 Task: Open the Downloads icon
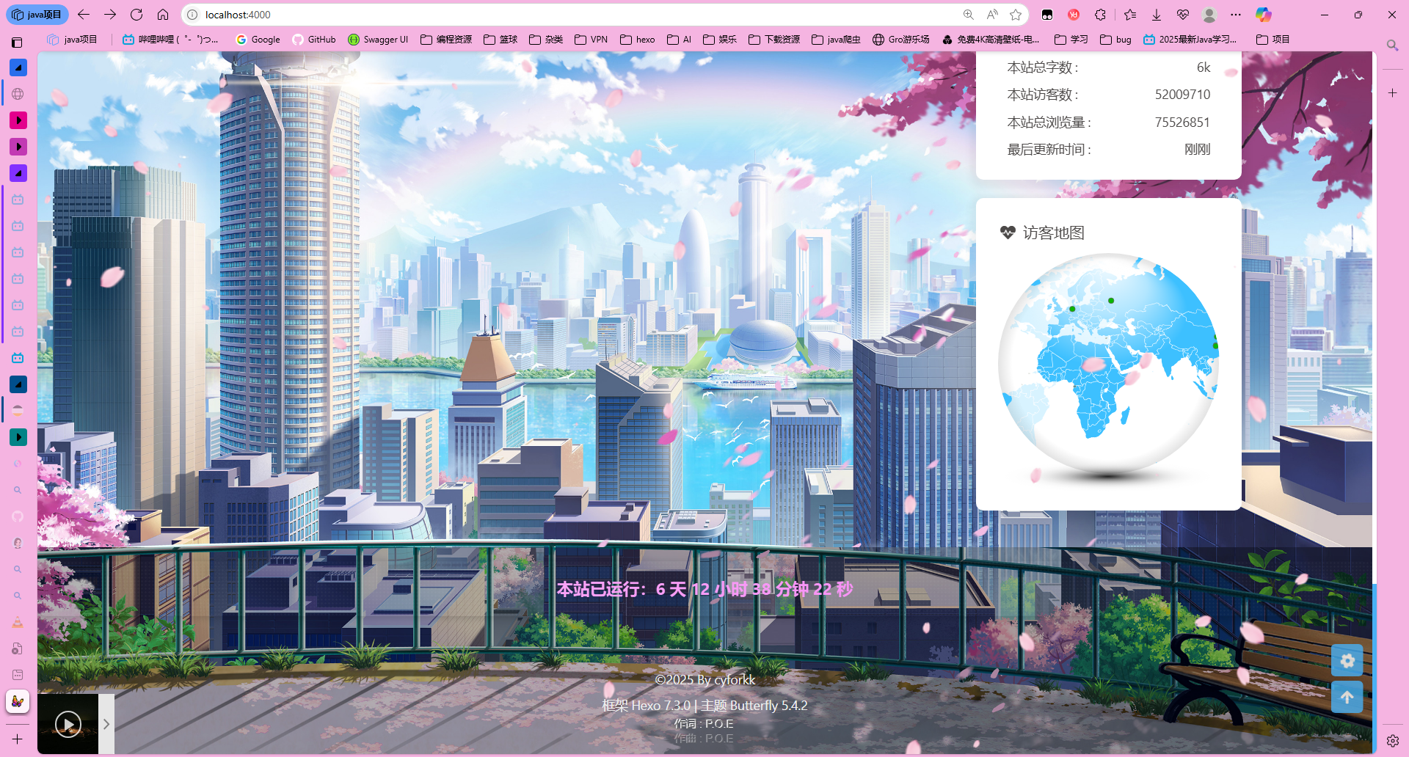click(1157, 15)
